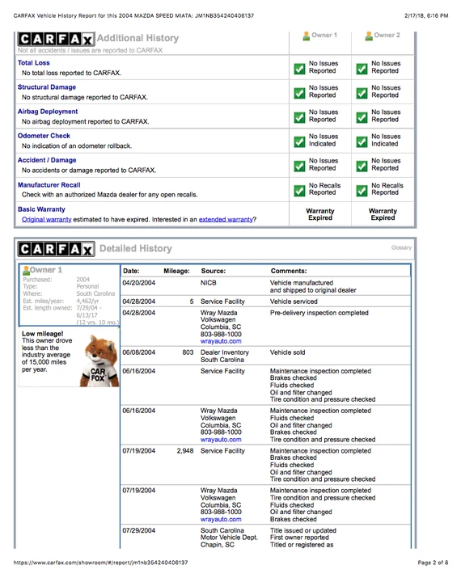The height and width of the screenshot is (582, 461).
Task: Click 'South Carolina Motor Vehicle Dept.' source
Action: click(229, 533)
